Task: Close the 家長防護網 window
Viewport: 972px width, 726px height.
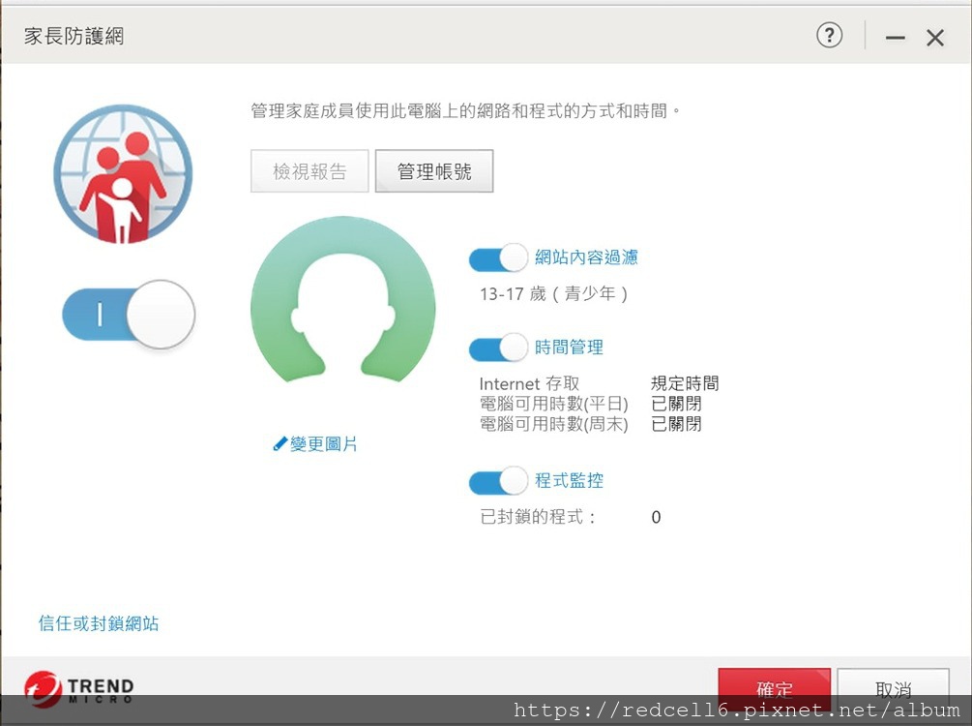Action: tap(935, 38)
